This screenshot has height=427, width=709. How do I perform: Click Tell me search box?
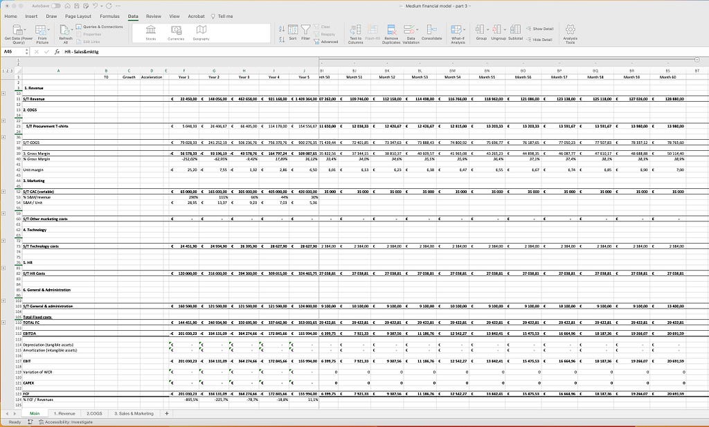(x=222, y=17)
